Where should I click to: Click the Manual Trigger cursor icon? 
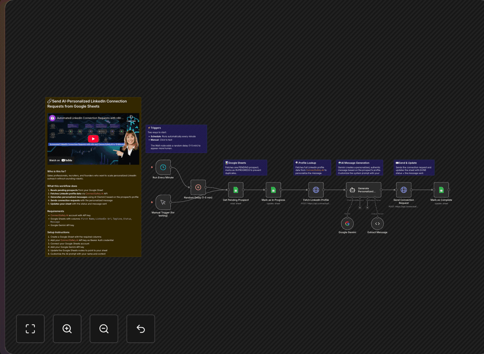(x=163, y=202)
